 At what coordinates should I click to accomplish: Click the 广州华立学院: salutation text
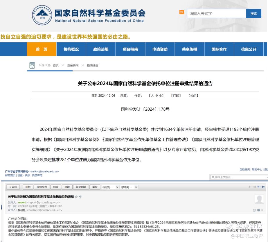pos(18,219)
